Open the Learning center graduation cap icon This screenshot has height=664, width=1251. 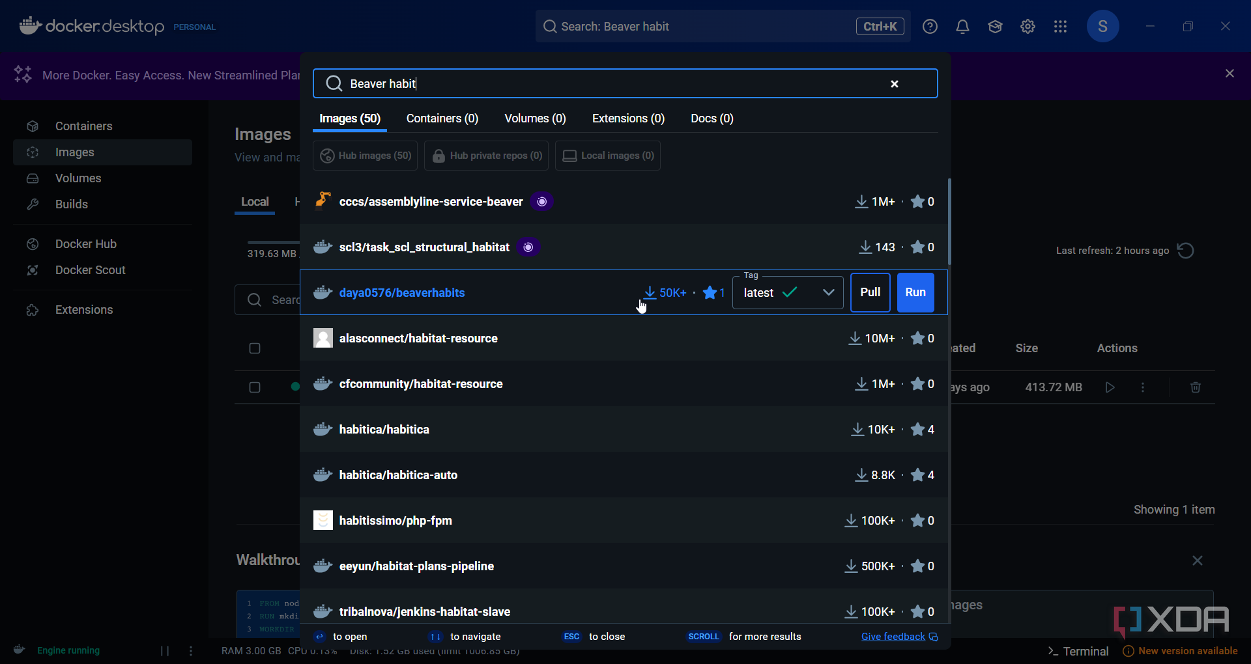995,27
